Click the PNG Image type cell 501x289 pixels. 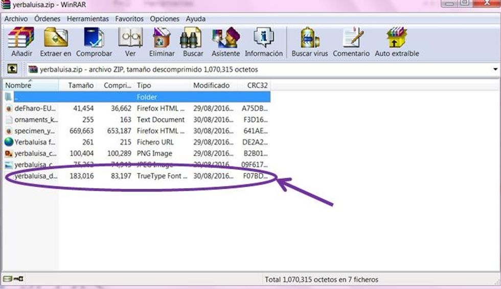pos(154,153)
